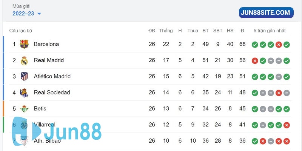The width and height of the screenshot is (302, 151).
Task: Click Real Sociedad's green win icon
Action: (x=255, y=93)
